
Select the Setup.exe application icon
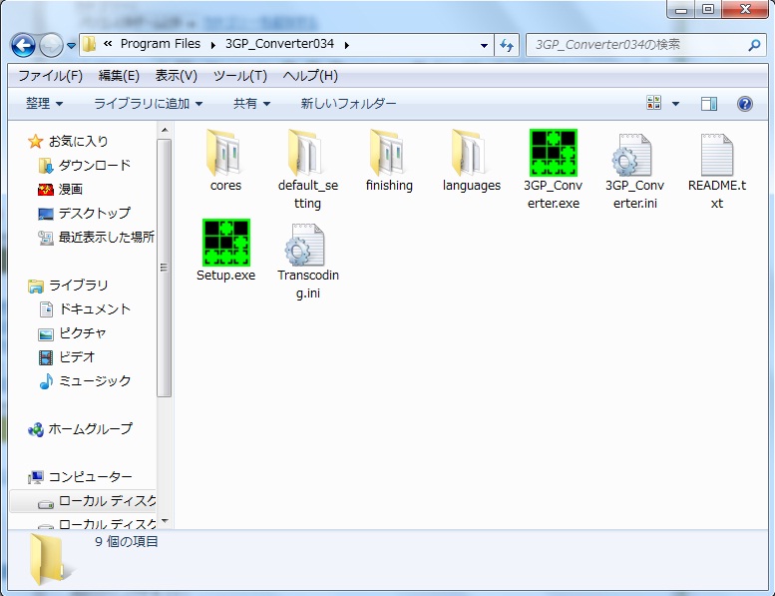pos(225,243)
